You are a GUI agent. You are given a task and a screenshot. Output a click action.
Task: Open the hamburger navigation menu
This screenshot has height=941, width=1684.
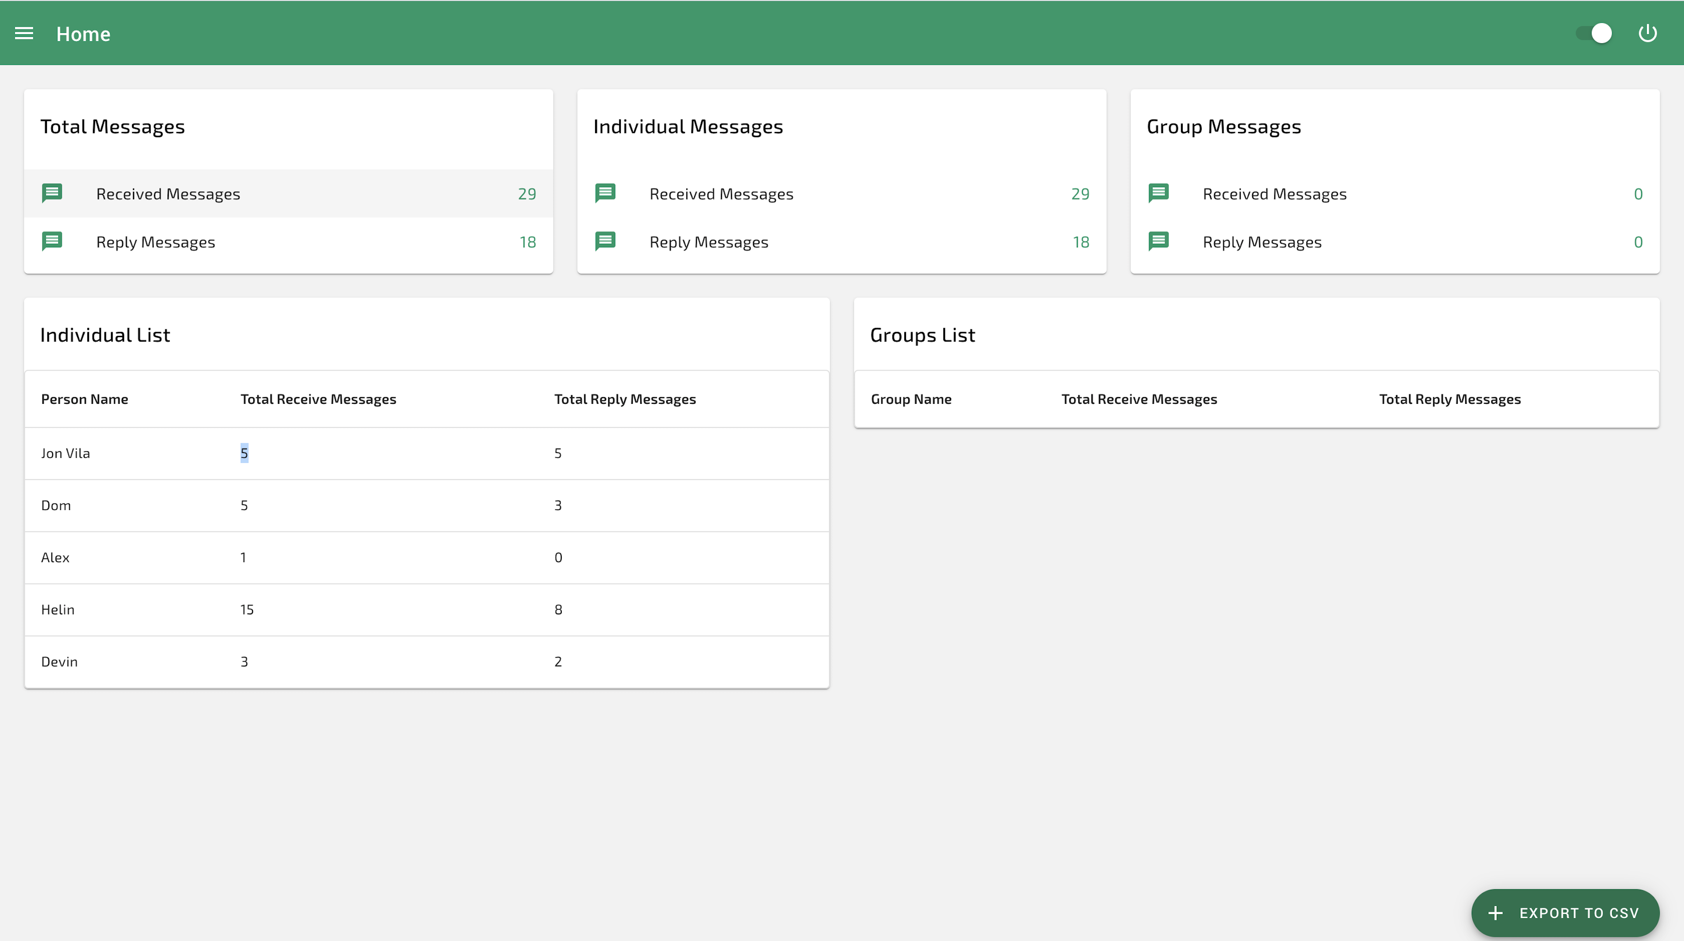pyautogui.click(x=24, y=33)
